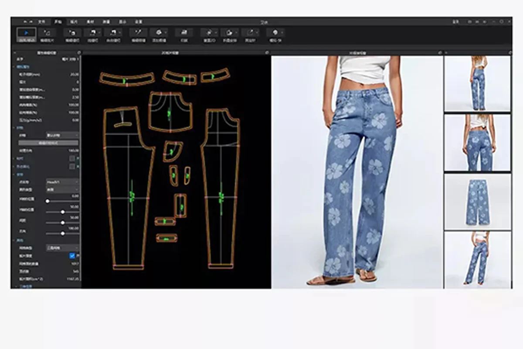Toggle the first unchecked box below the 140.00 row
Image resolution: width=523 pixels, height=349 pixels.
(72, 158)
